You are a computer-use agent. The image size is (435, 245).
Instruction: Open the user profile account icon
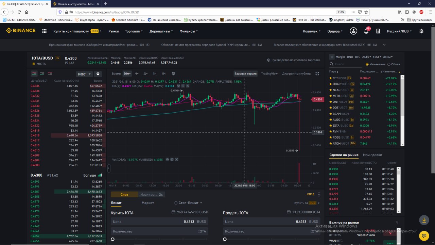(353, 31)
